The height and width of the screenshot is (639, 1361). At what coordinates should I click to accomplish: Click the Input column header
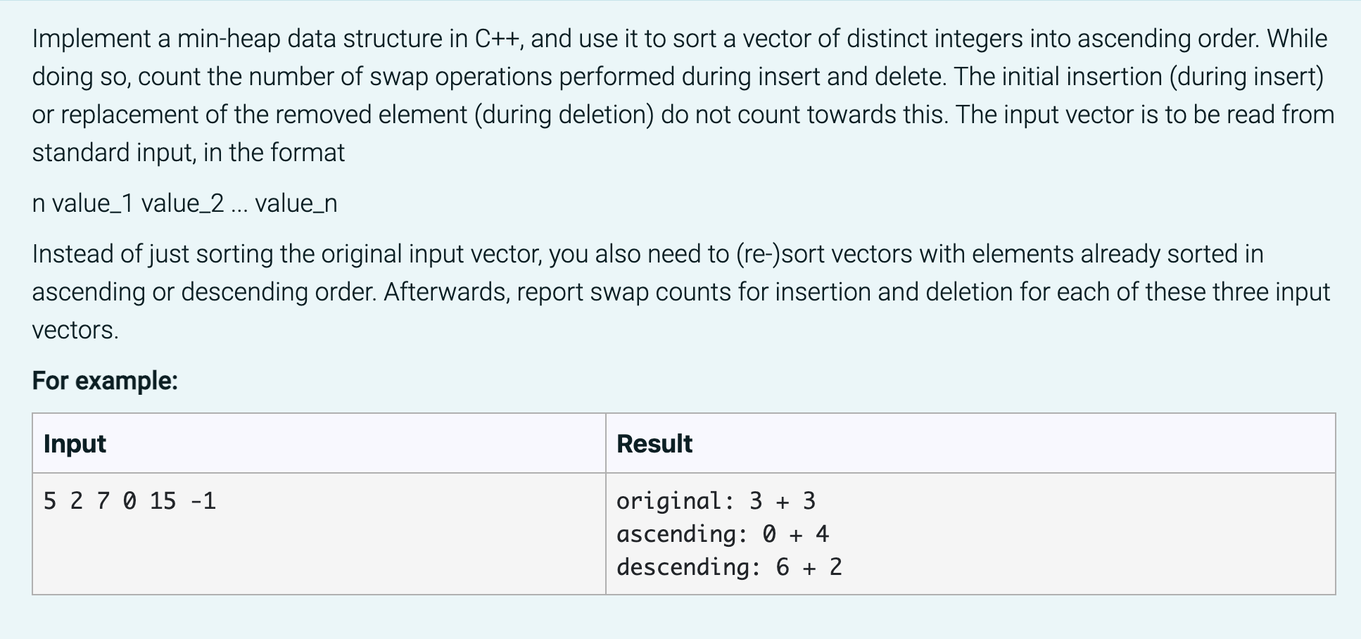[75, 443]
